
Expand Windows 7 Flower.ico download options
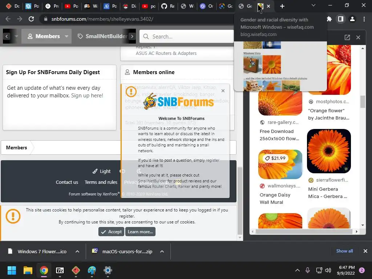(77, 251)
